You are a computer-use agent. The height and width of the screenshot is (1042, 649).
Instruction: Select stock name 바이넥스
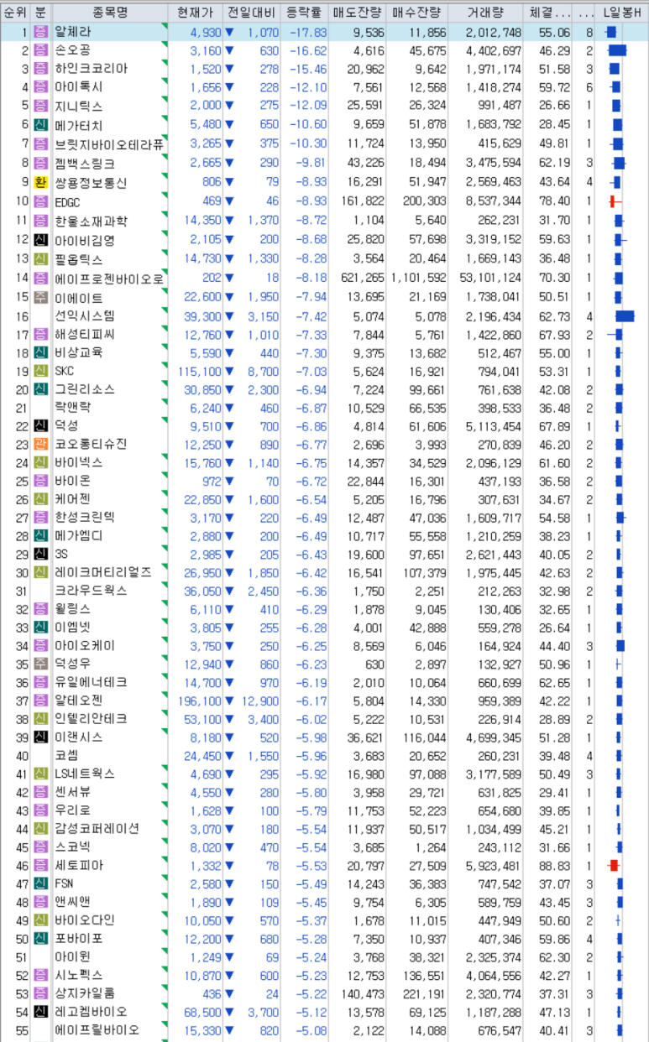click(78, 462)
